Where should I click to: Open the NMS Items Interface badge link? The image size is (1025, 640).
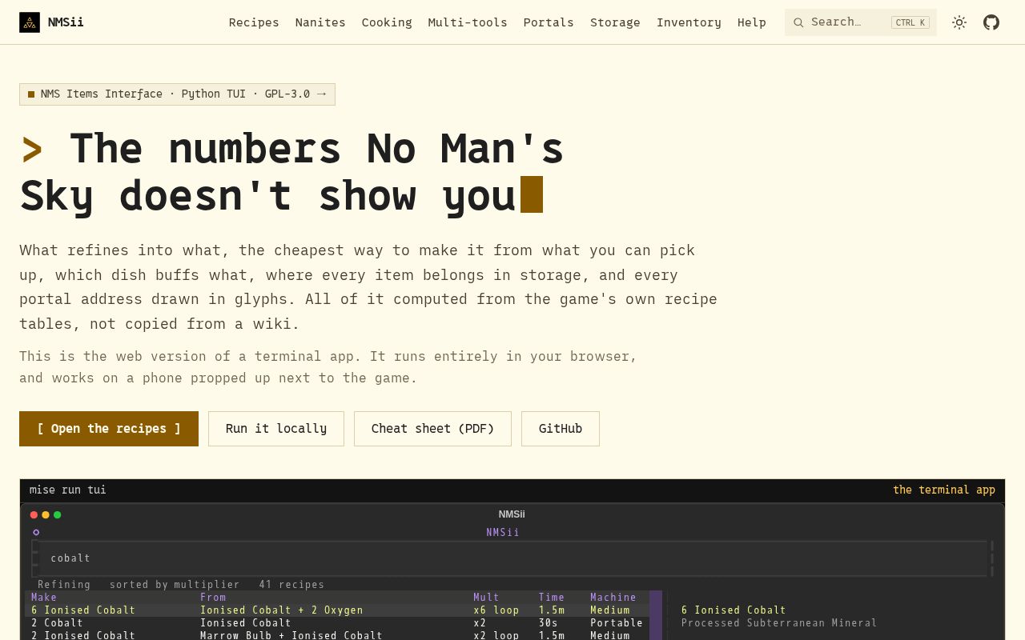[177, 94]
